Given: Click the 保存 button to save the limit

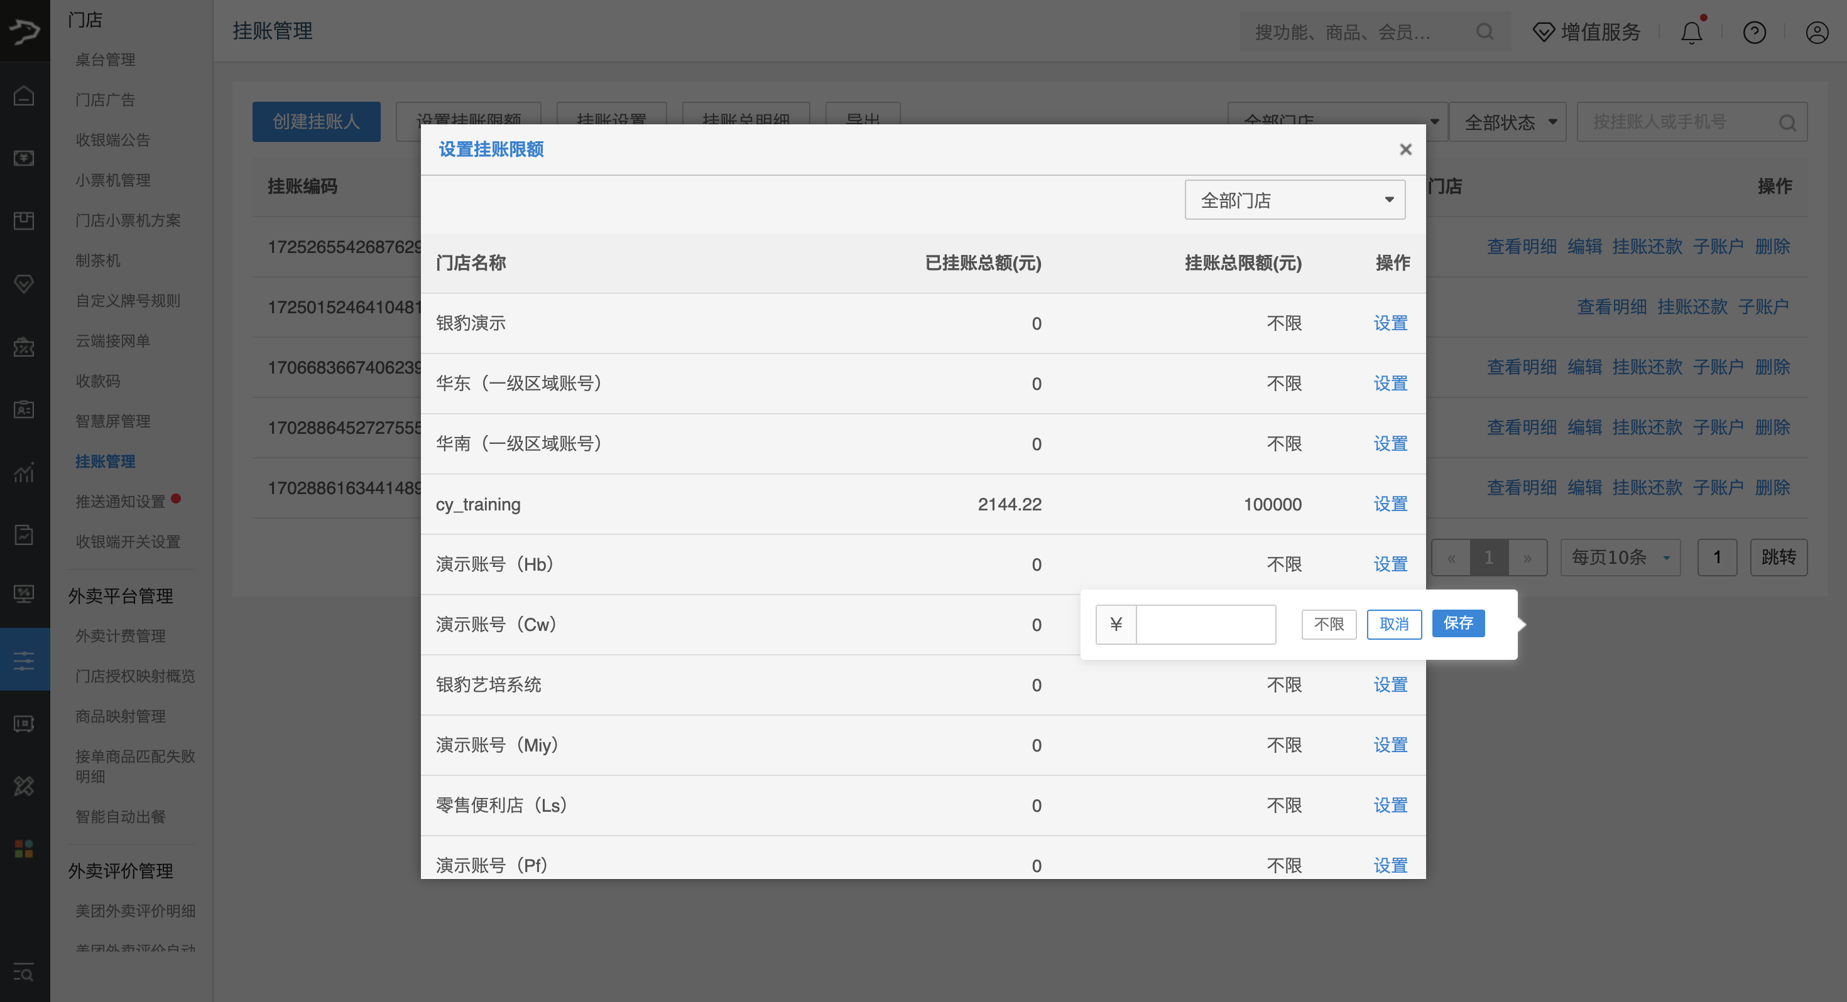Looking at the screenshot, I should (1458, 623).
